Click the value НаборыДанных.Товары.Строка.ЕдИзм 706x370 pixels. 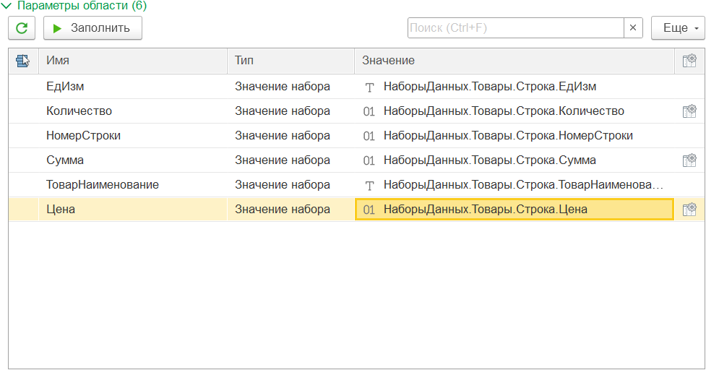(490, 87)
